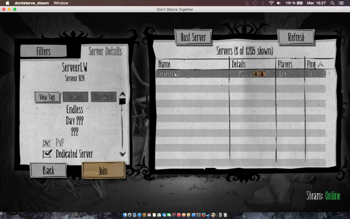The height and width of the screenshot is (219, 350).
Task: Sort server list by Name column
Action: 164,64
